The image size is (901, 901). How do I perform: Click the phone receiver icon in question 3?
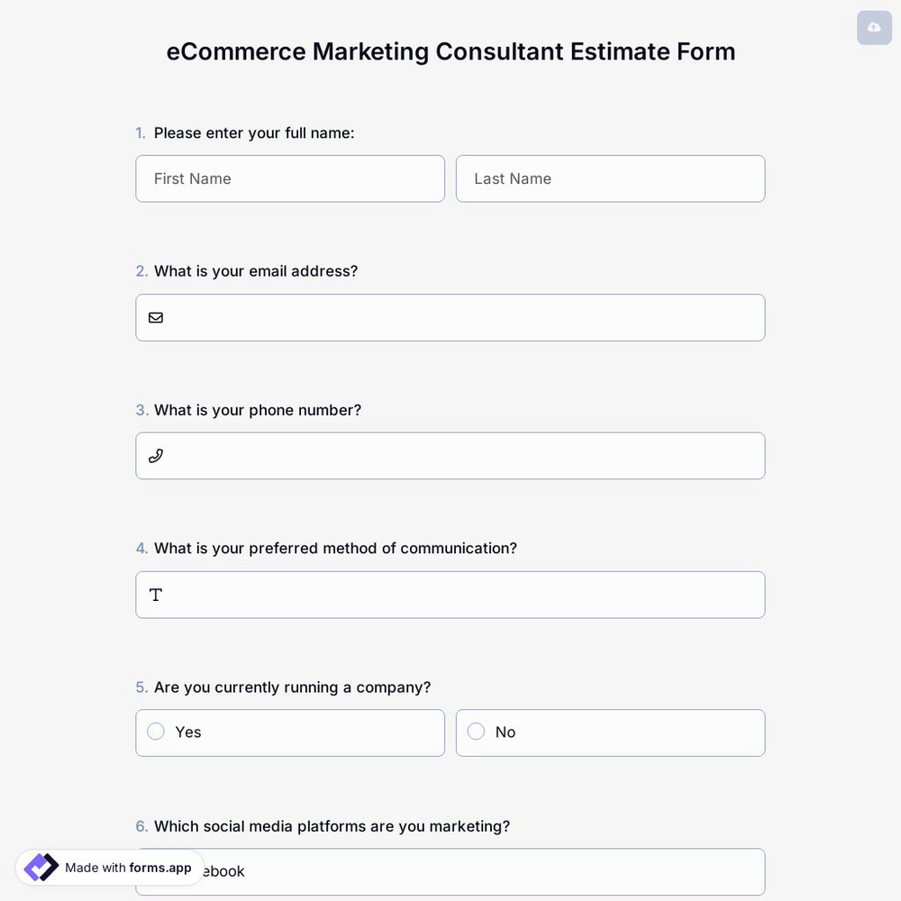click(155, 455)
